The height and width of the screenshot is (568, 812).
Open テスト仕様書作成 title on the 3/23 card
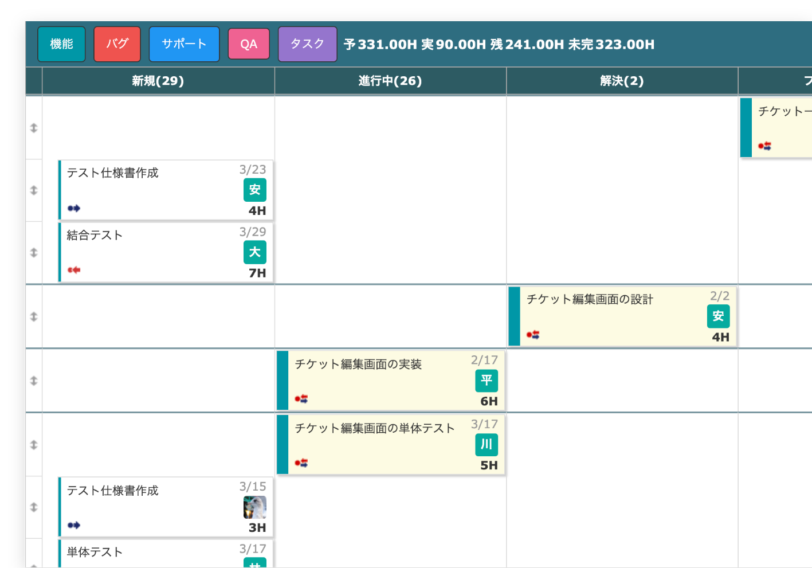point(112,173)
